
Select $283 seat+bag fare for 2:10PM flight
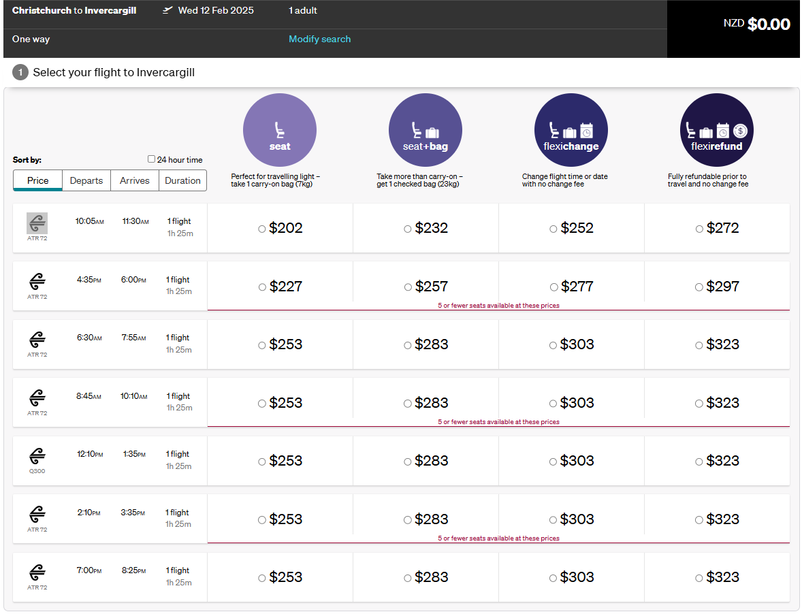pos(408,521)
